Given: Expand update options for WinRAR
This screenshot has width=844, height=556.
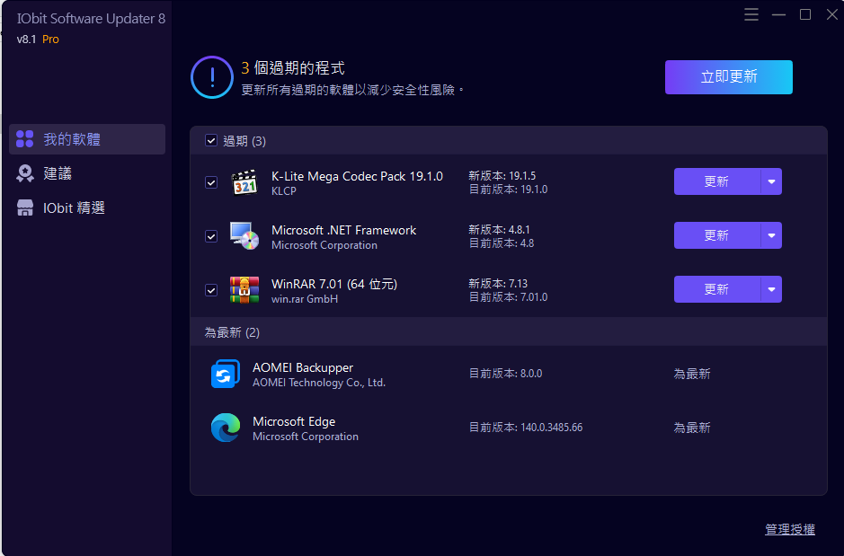Looking at the screenshot, I should (771, 289).
